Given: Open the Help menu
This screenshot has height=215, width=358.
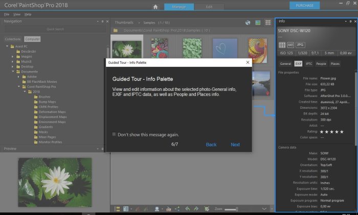Looking at the screenshot, I should [28, 14].
